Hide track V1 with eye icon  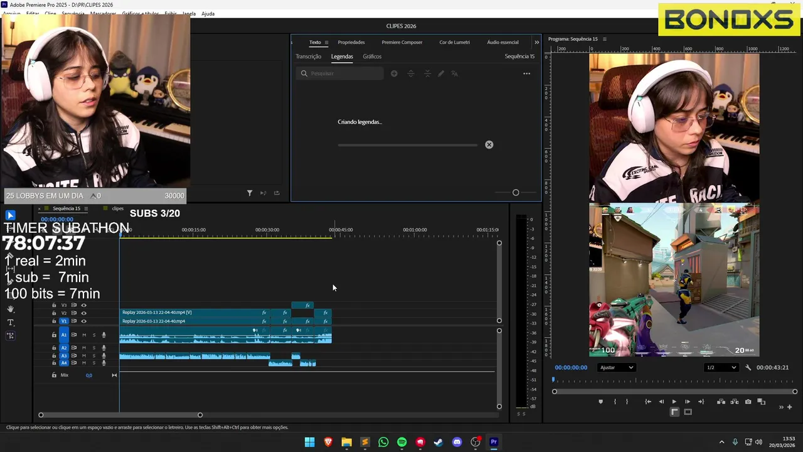coord(83,321)
